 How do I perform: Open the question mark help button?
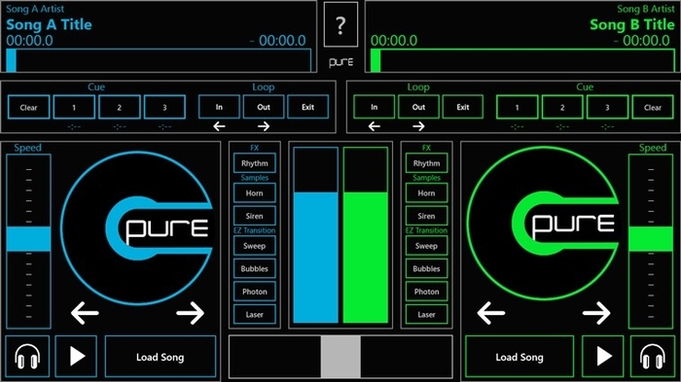pyautogui.click(x=340, y=24)
